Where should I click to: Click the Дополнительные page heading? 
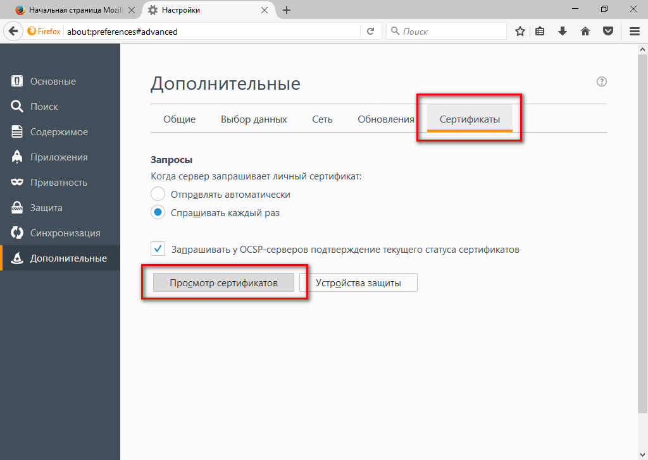tap(225, 84)
